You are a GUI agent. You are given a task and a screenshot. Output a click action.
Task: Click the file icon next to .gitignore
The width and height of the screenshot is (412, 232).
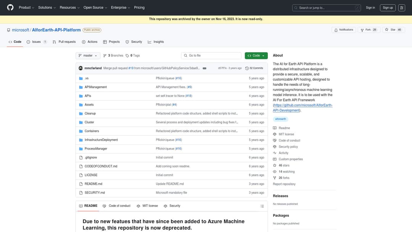(81, 158)
